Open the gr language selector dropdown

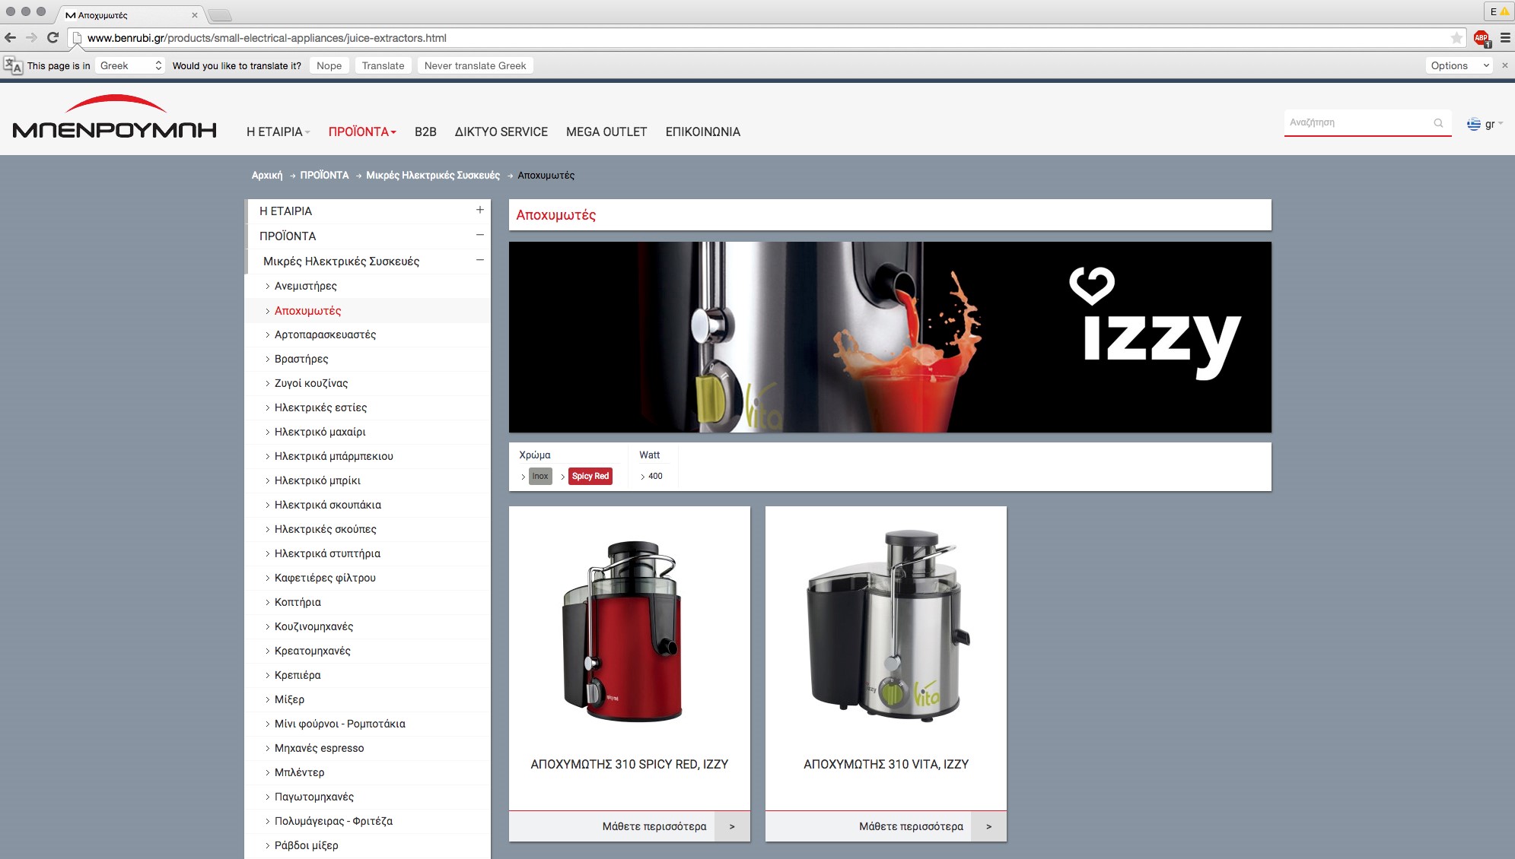coord(1494,124)
